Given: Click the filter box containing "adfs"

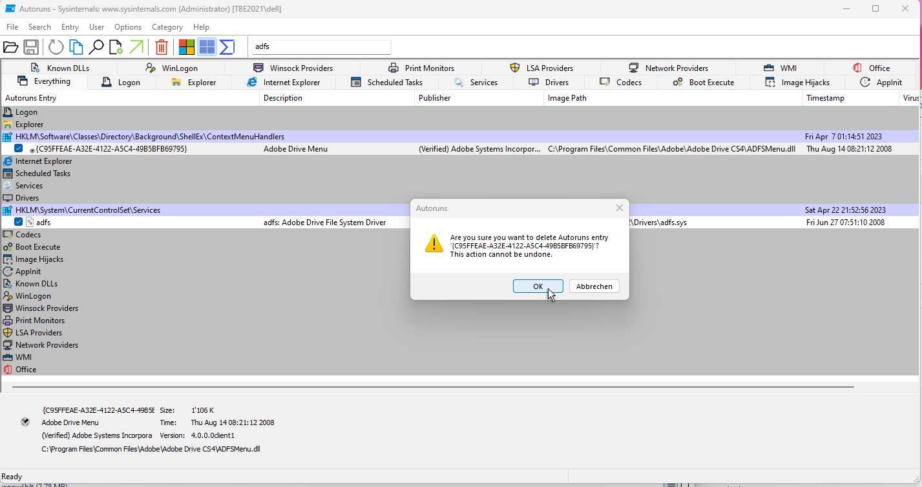Looking at the screenshot, I should tap(321, 46).
